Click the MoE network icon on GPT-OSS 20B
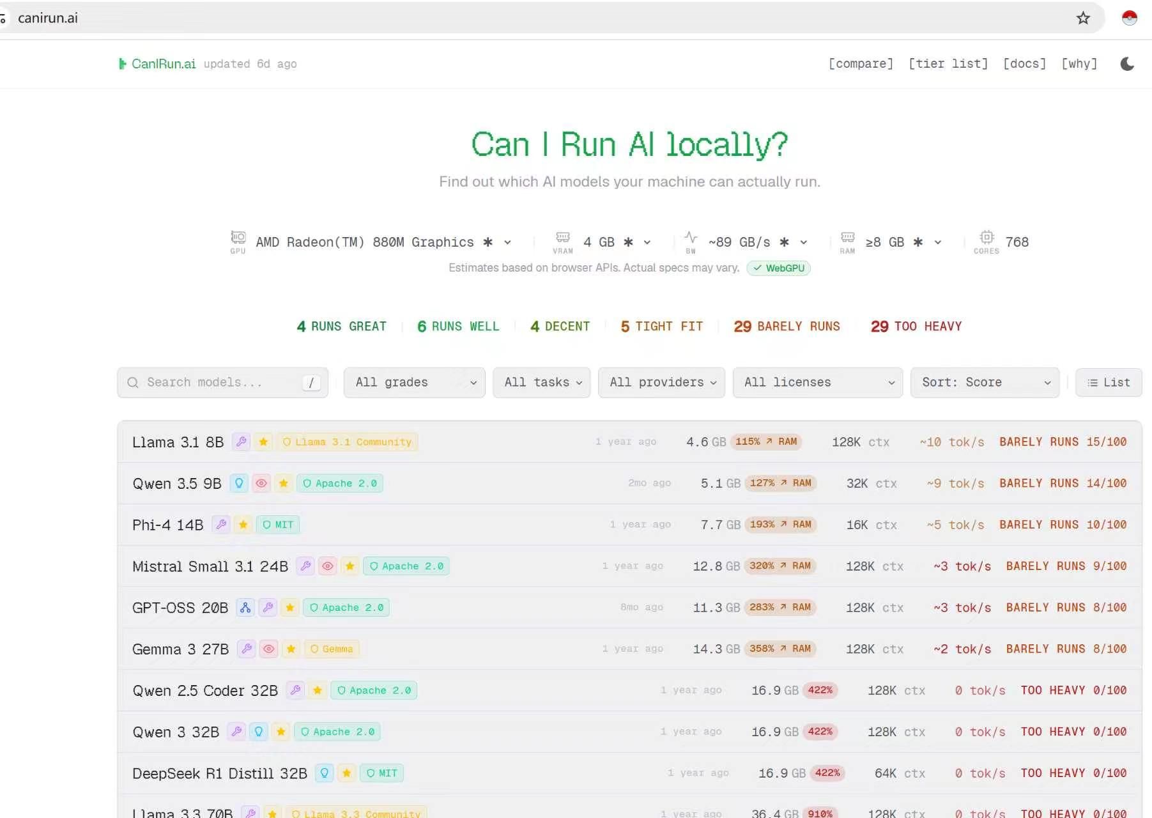Image resolution: width=1152 pixels, height=818 pixels. coord(245,608)
